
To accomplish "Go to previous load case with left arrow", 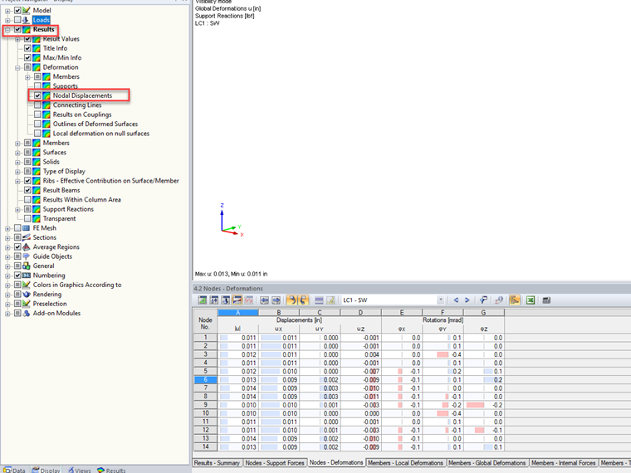I will pyautogui.click(x=456, y=300).
